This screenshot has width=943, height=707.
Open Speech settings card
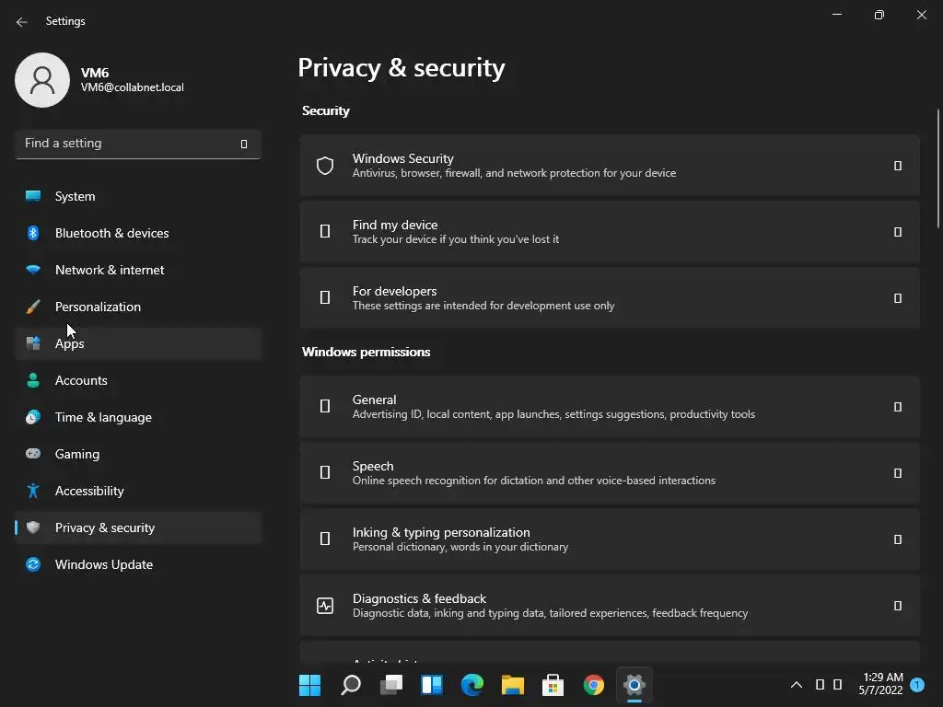pos(610,472)
